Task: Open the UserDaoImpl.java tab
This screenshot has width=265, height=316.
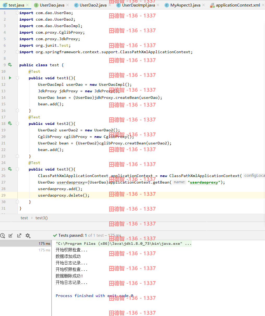Action: click(139, 5)
